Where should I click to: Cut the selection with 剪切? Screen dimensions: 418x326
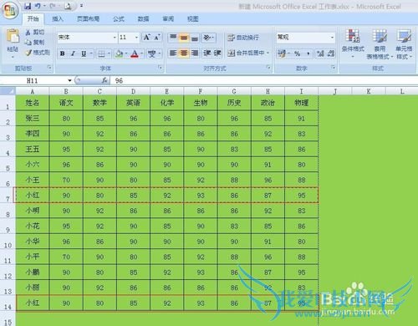[35, 33]
